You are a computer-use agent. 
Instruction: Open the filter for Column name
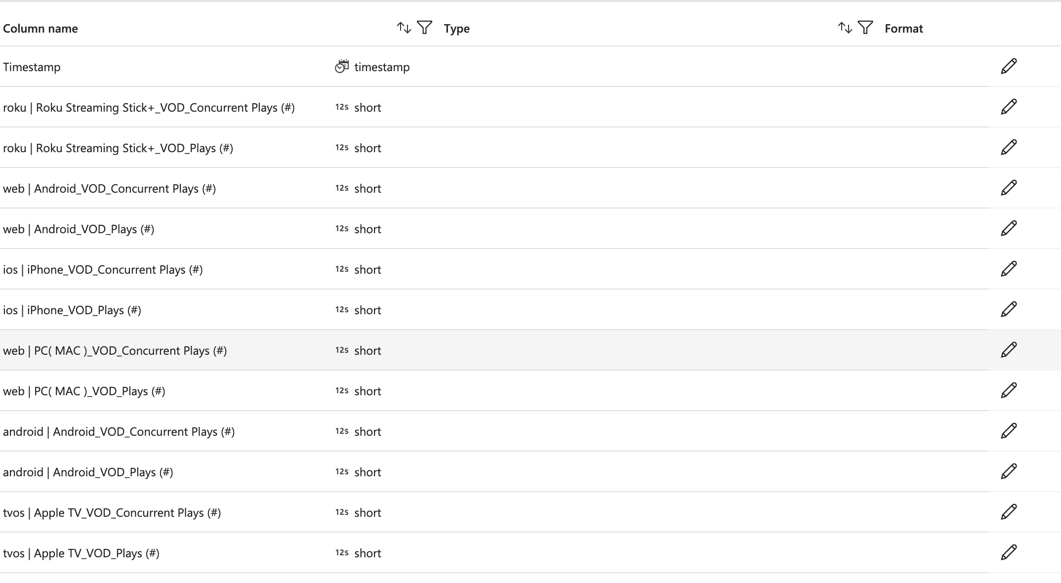click(425, 28)
